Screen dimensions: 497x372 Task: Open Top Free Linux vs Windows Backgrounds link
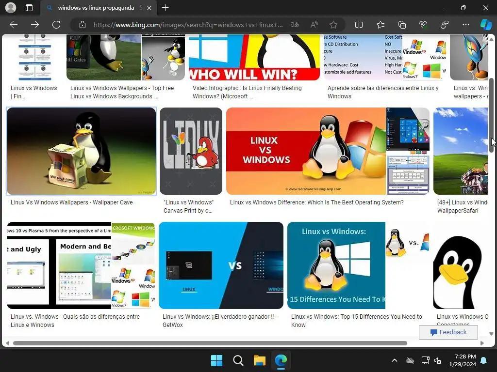point(122,92)
